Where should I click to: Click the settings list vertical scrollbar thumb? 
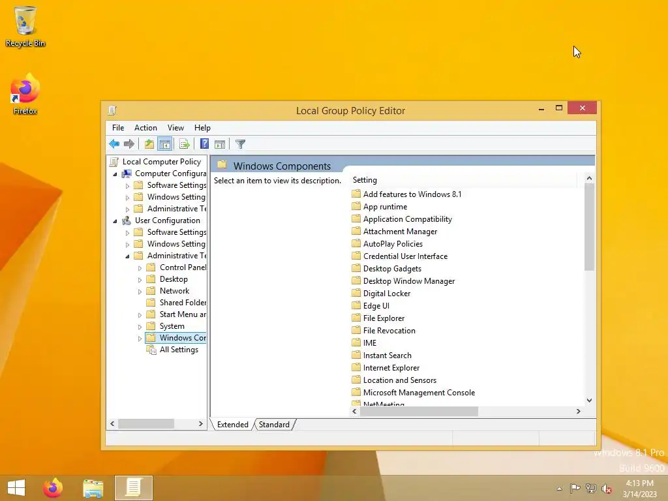click(x=589, y=227)
